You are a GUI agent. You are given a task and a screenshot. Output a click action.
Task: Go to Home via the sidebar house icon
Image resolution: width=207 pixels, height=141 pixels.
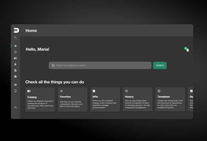(15, 46)
